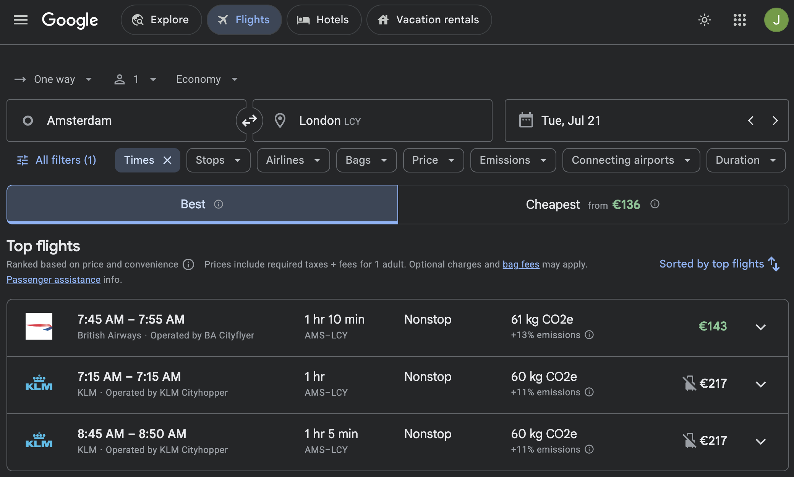View emissions info for 7:15 AM KLM flight
The image size is (794, 477).
590,392
